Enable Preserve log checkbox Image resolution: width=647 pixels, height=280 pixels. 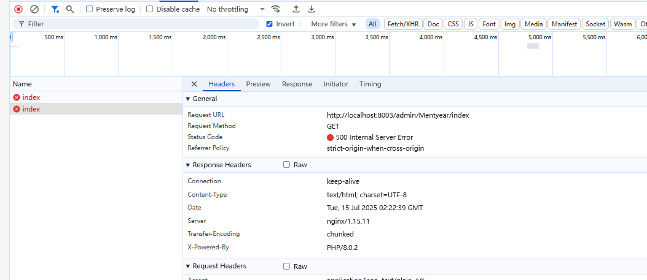89,9
